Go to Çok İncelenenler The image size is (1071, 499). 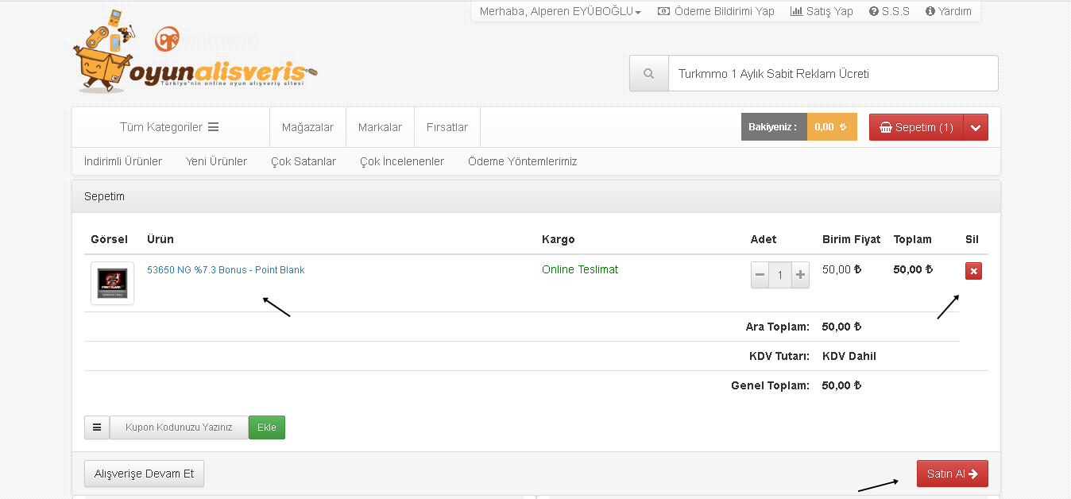tap(402, 161)
